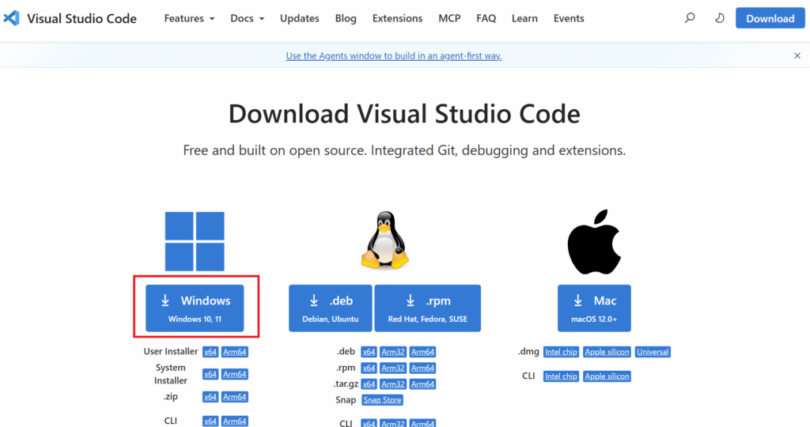The image size is (810, 427).
Task: Click the Windows logo image
Action: point(195,241)
